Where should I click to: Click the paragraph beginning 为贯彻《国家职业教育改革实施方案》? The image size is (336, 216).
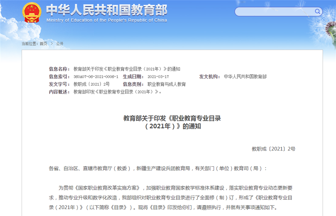point(172,198)
